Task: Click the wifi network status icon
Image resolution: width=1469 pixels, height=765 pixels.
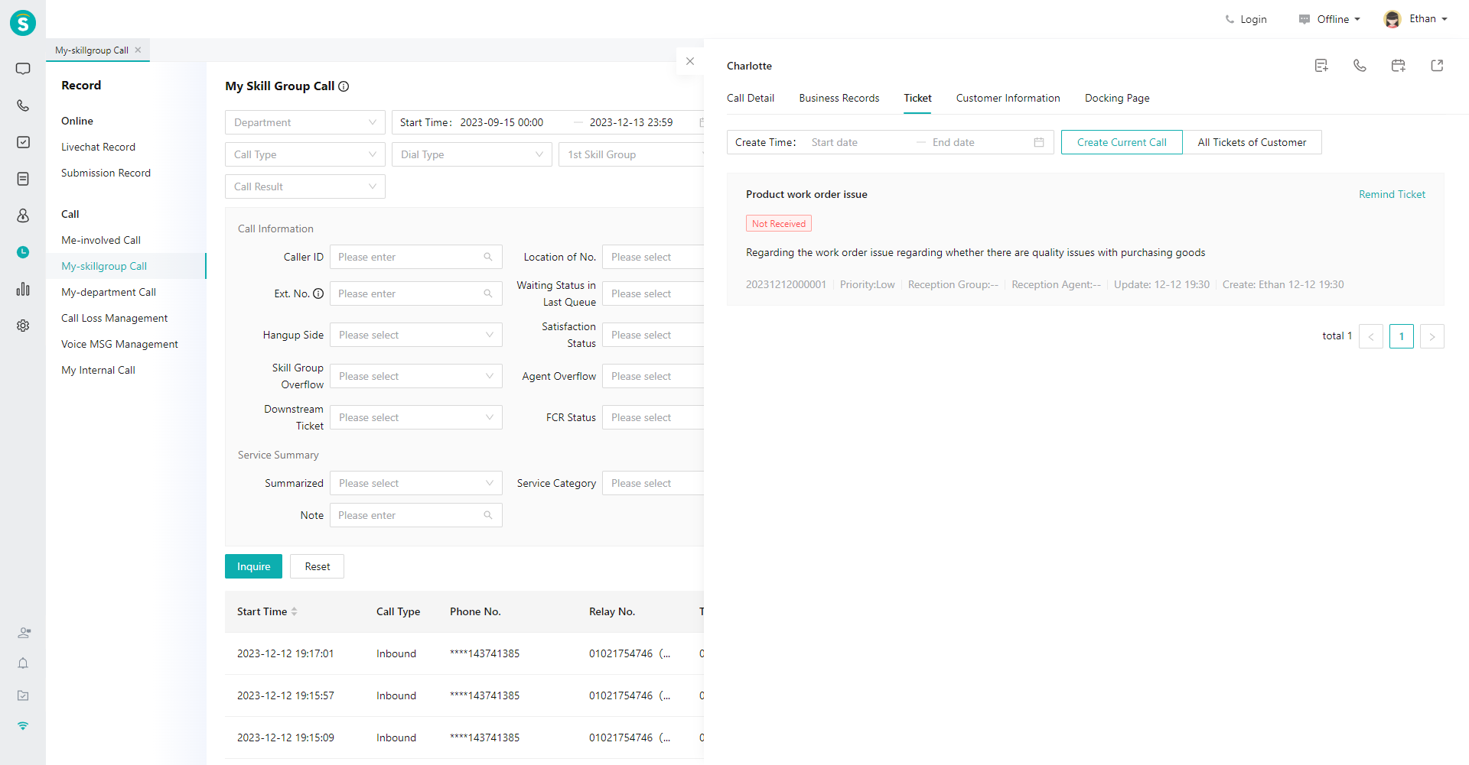Action: pos(23,726)
